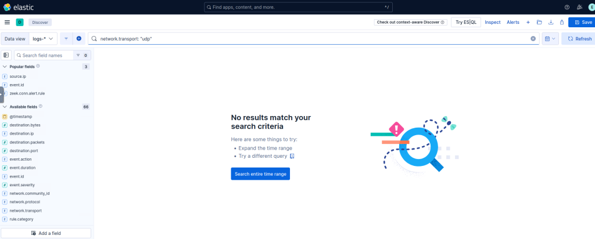Open saved sessions folder icon
This screenshot has height=239, width=595.
539,22
